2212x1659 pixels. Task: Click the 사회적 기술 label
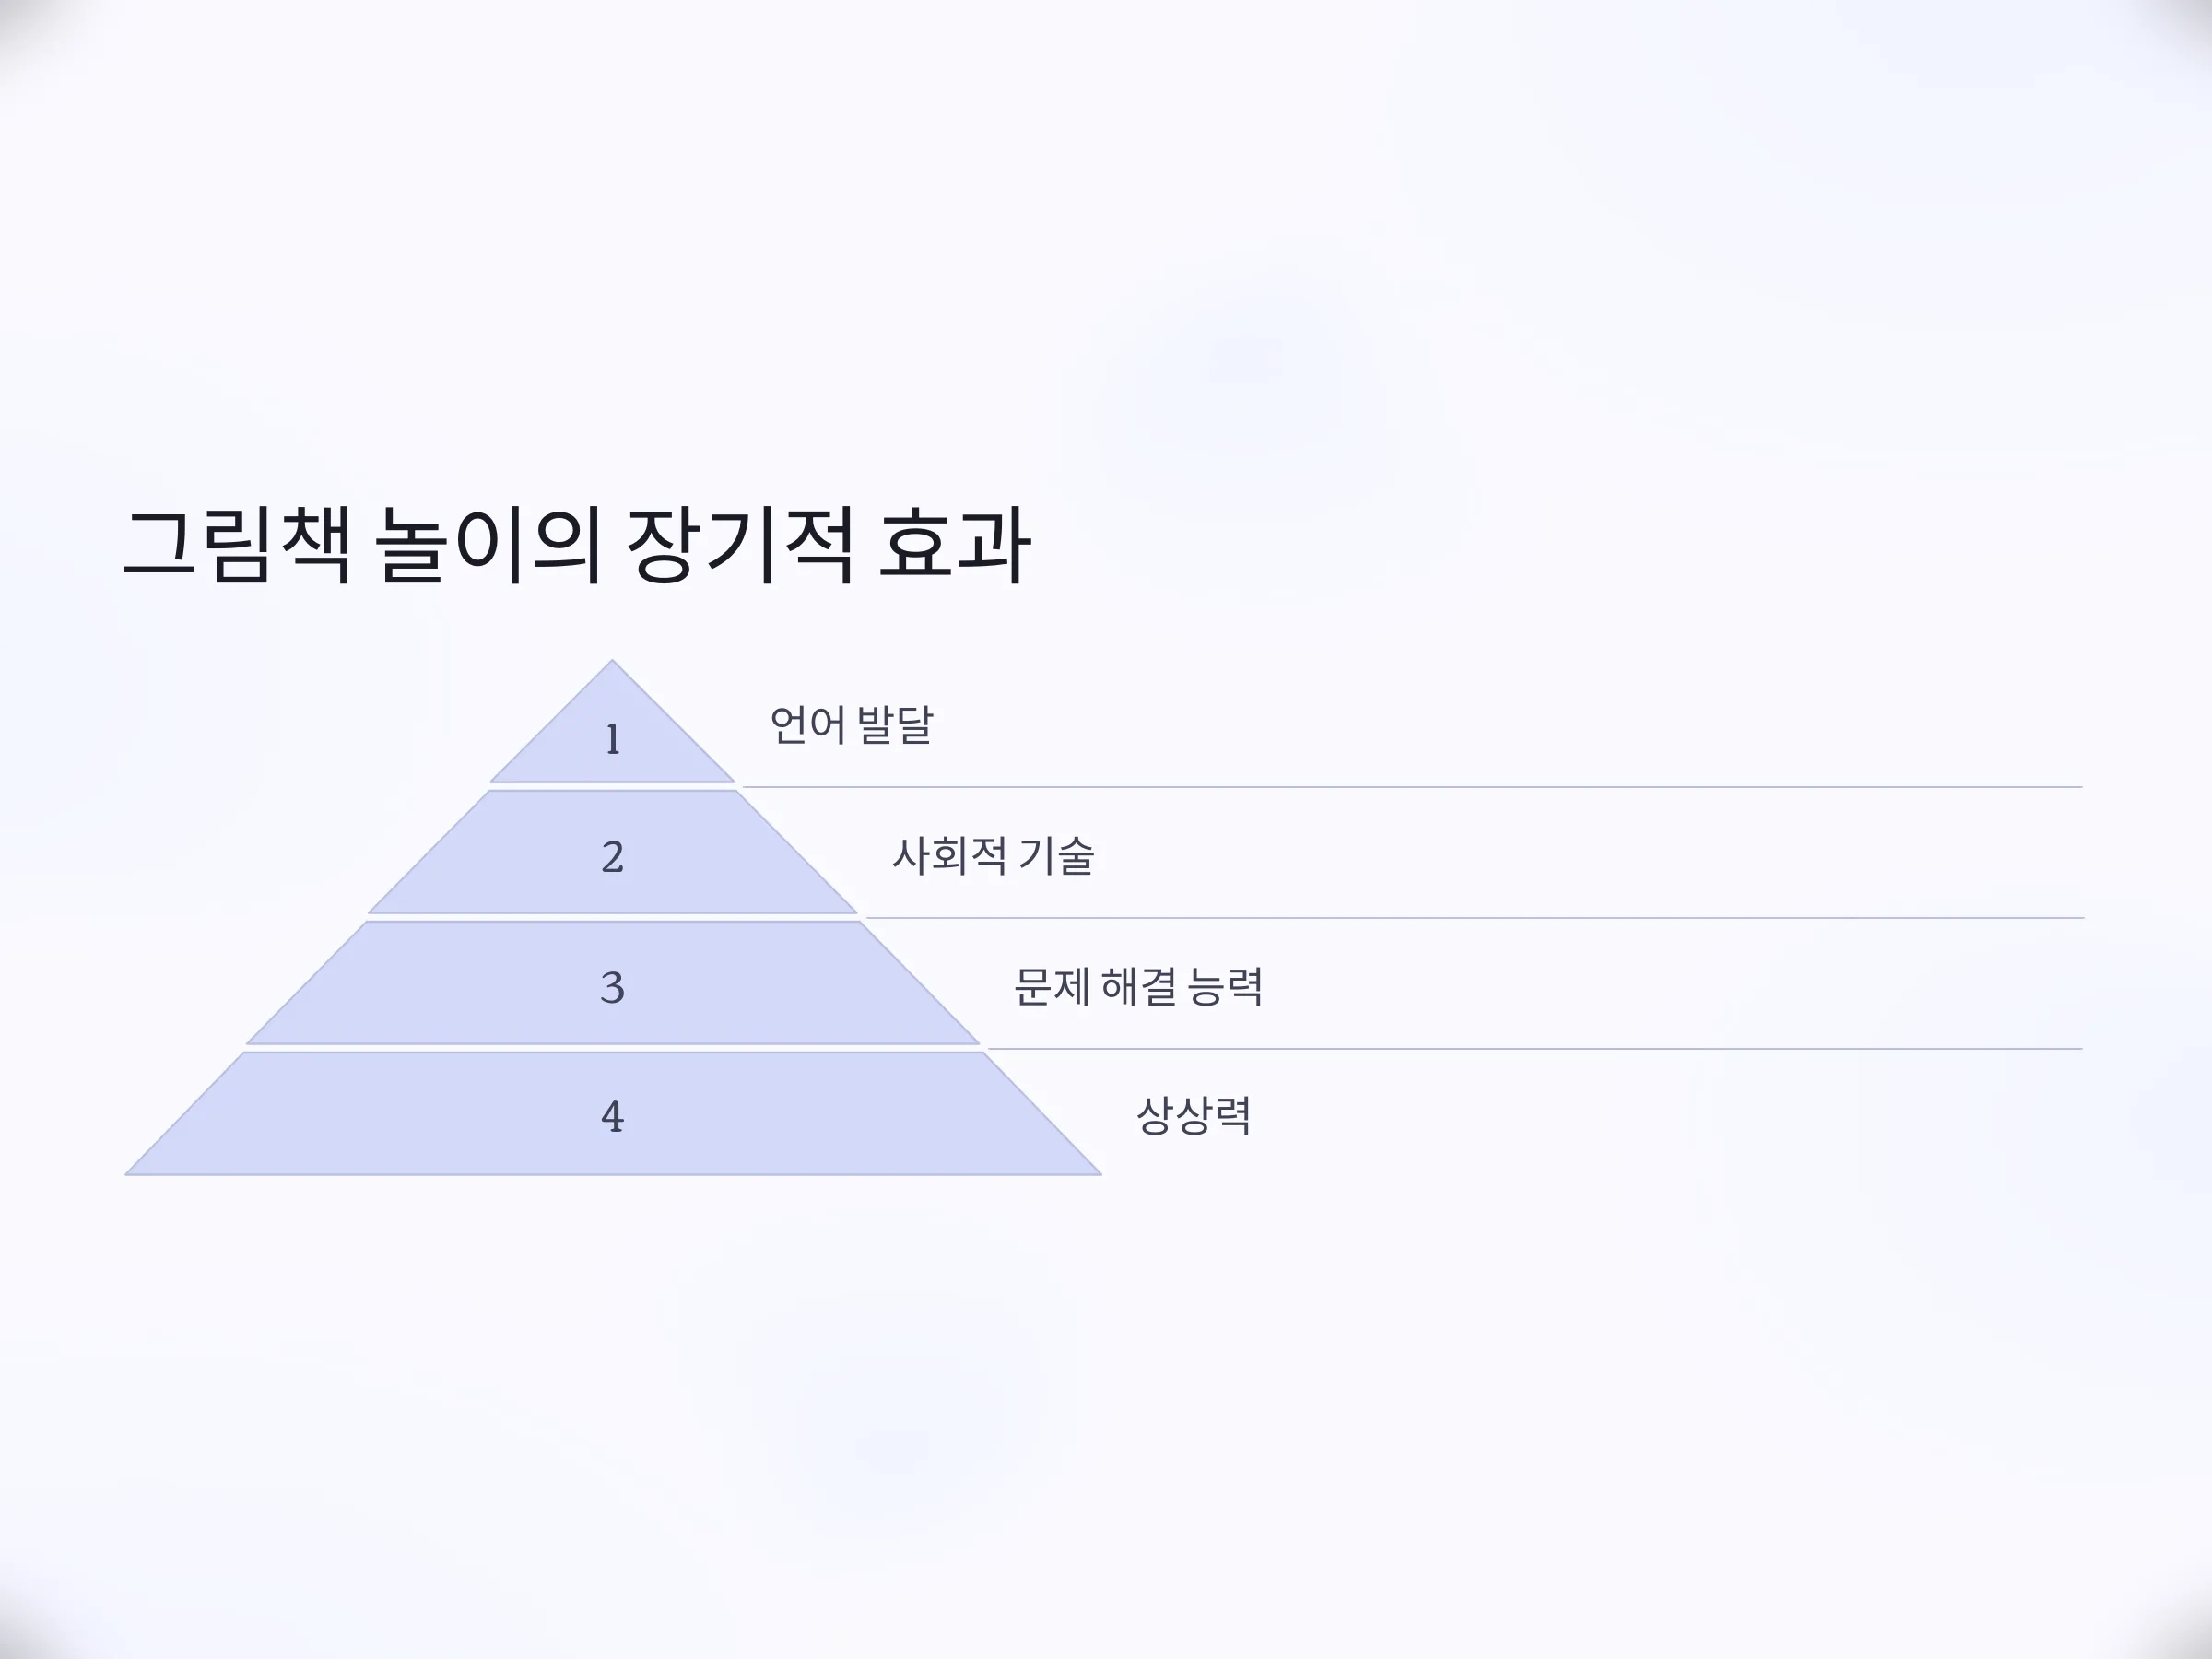(993, 856)
